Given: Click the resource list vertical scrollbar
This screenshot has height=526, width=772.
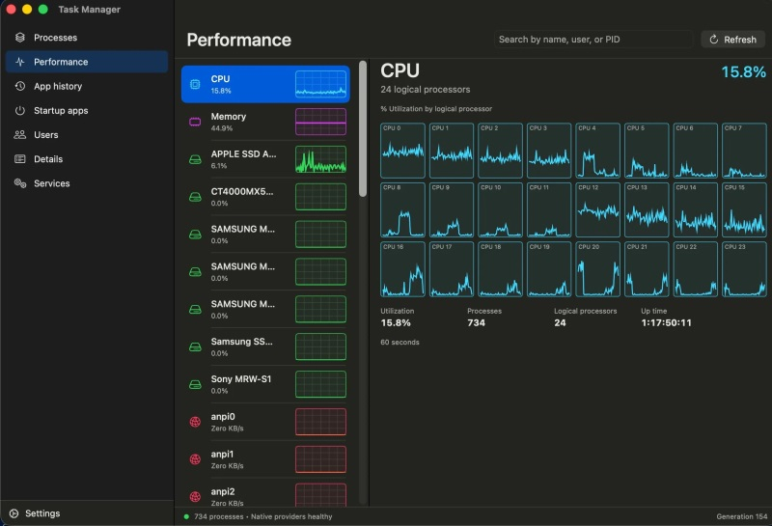Looking at the screenshot, I should [363, 129].
